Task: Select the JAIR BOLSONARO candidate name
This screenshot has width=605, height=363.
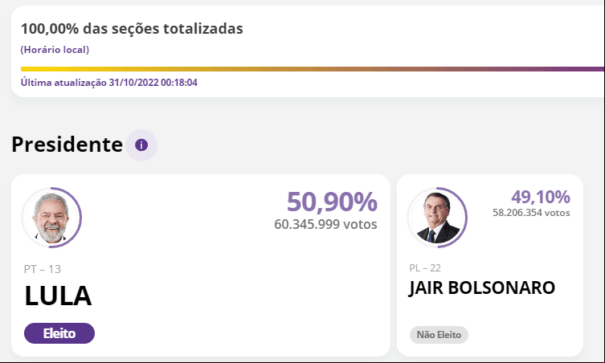Action: 482,288
